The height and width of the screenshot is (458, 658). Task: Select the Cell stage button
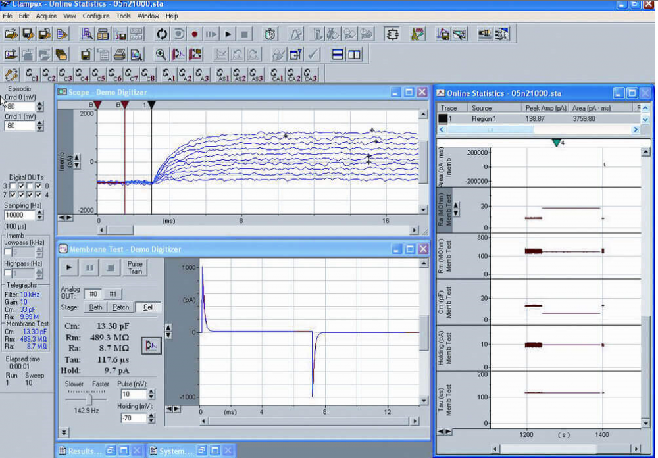[x=148, y=307]
